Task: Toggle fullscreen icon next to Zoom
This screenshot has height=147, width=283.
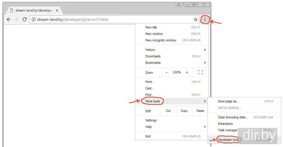Action: pos(200,72)
